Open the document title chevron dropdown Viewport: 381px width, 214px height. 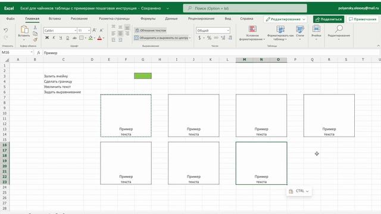click(168, 8)
